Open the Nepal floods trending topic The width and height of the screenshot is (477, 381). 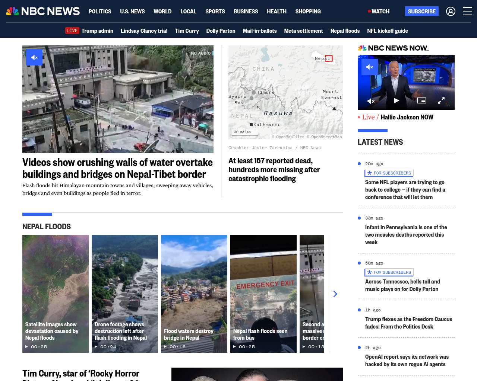click(345, 31)
